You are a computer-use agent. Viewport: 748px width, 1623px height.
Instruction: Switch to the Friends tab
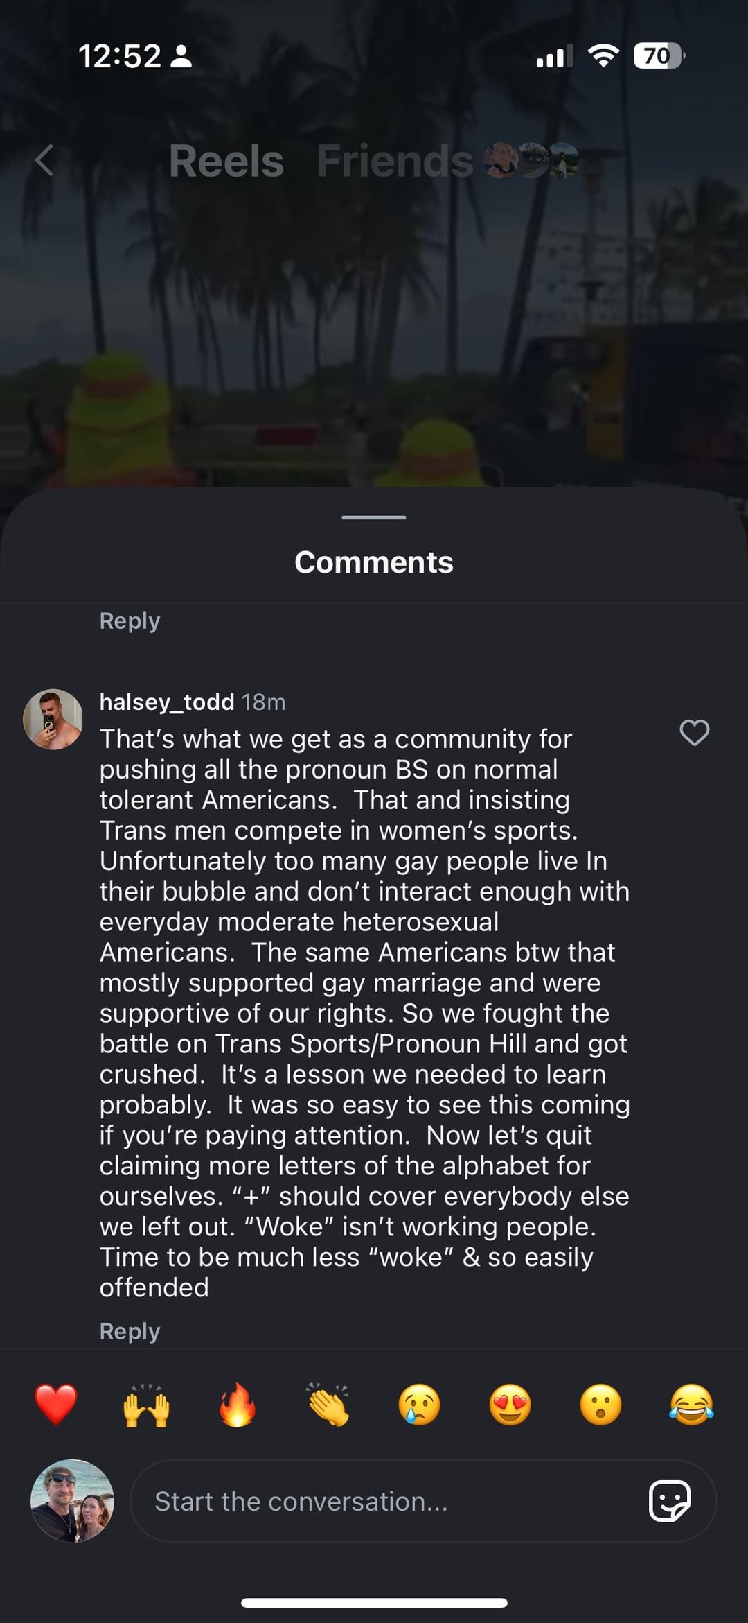point(395,161)
